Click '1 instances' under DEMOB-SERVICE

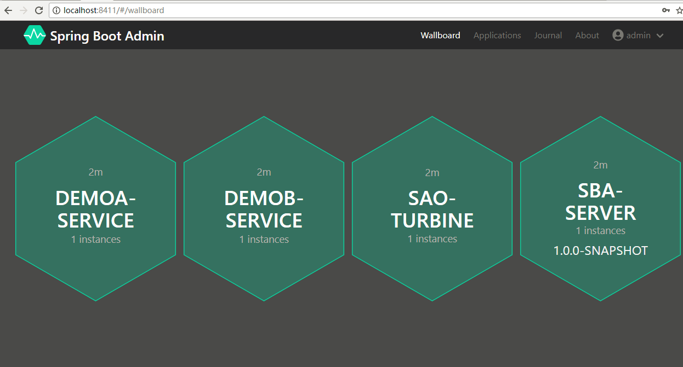coord(264,240)
